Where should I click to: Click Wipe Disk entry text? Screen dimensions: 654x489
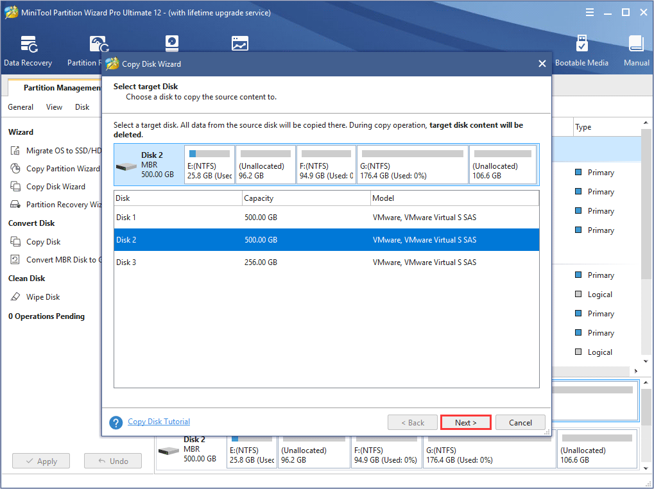tap(43, 297)
